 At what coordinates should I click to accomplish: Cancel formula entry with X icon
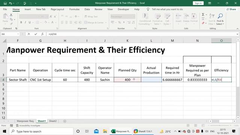tap(29, 34)
